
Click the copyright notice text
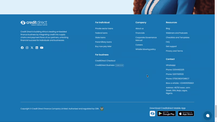[60, 109]
